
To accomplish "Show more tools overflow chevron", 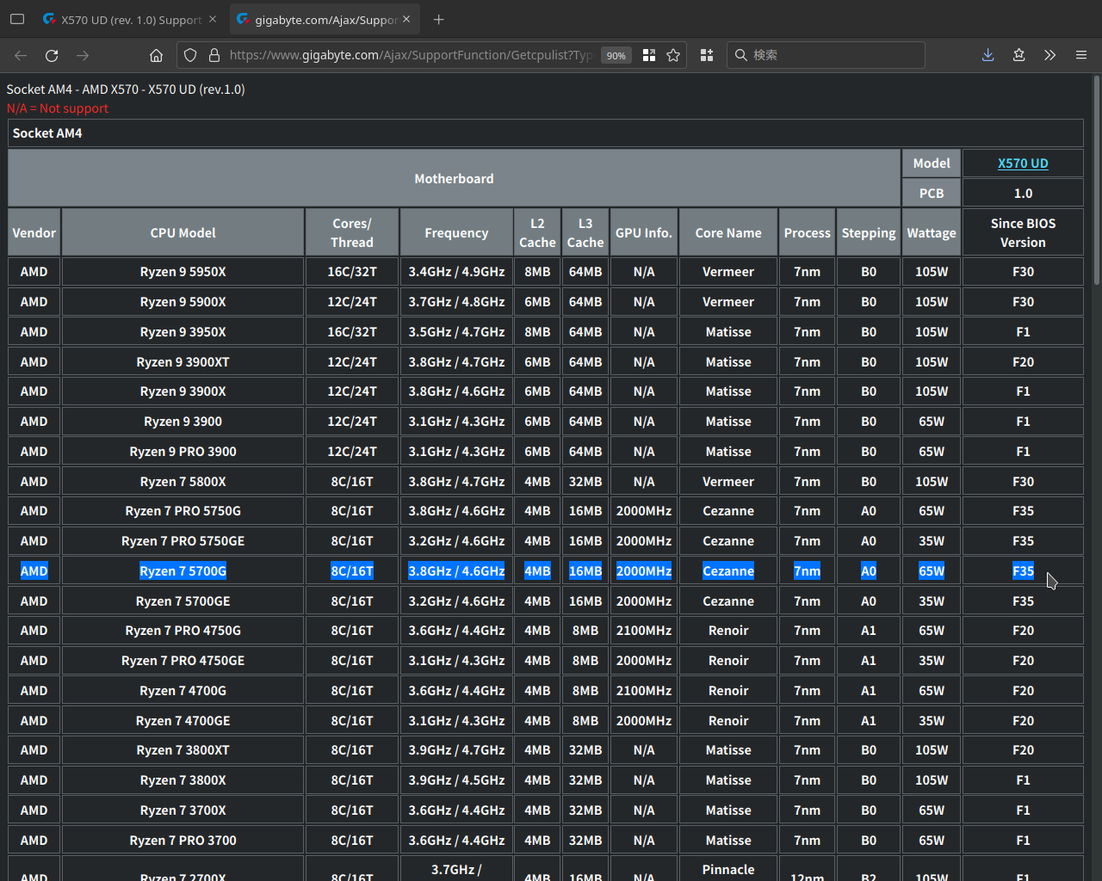I will (x=1049, y=55).
